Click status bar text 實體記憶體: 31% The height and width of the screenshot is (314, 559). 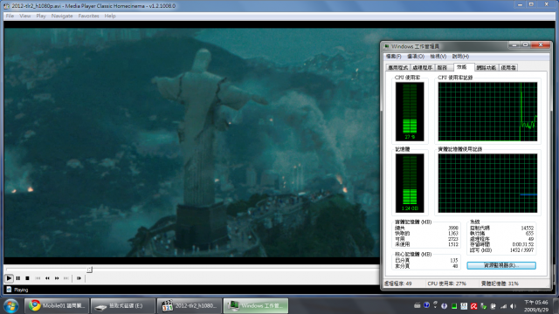[500, 283]
